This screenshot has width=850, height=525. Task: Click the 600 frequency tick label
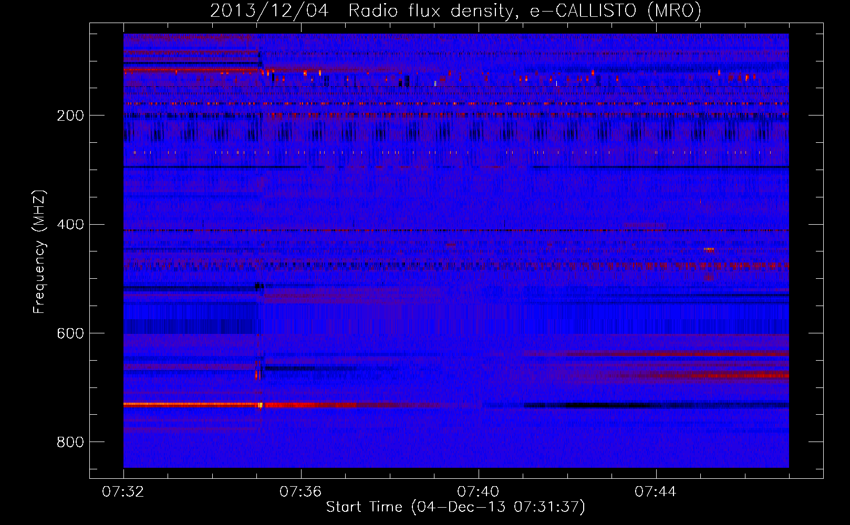70,334
